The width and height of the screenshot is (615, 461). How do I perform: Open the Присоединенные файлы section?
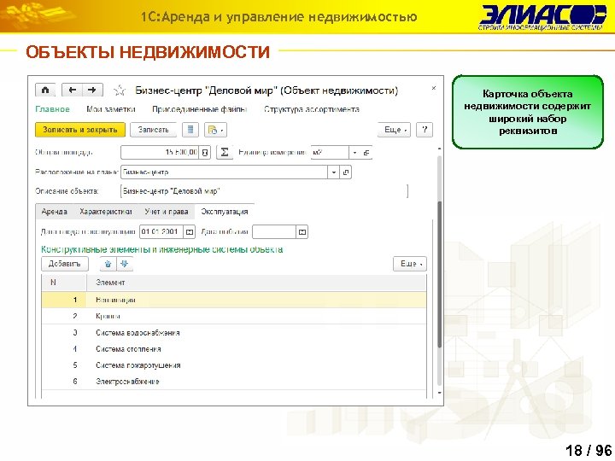tap(199, 109)
